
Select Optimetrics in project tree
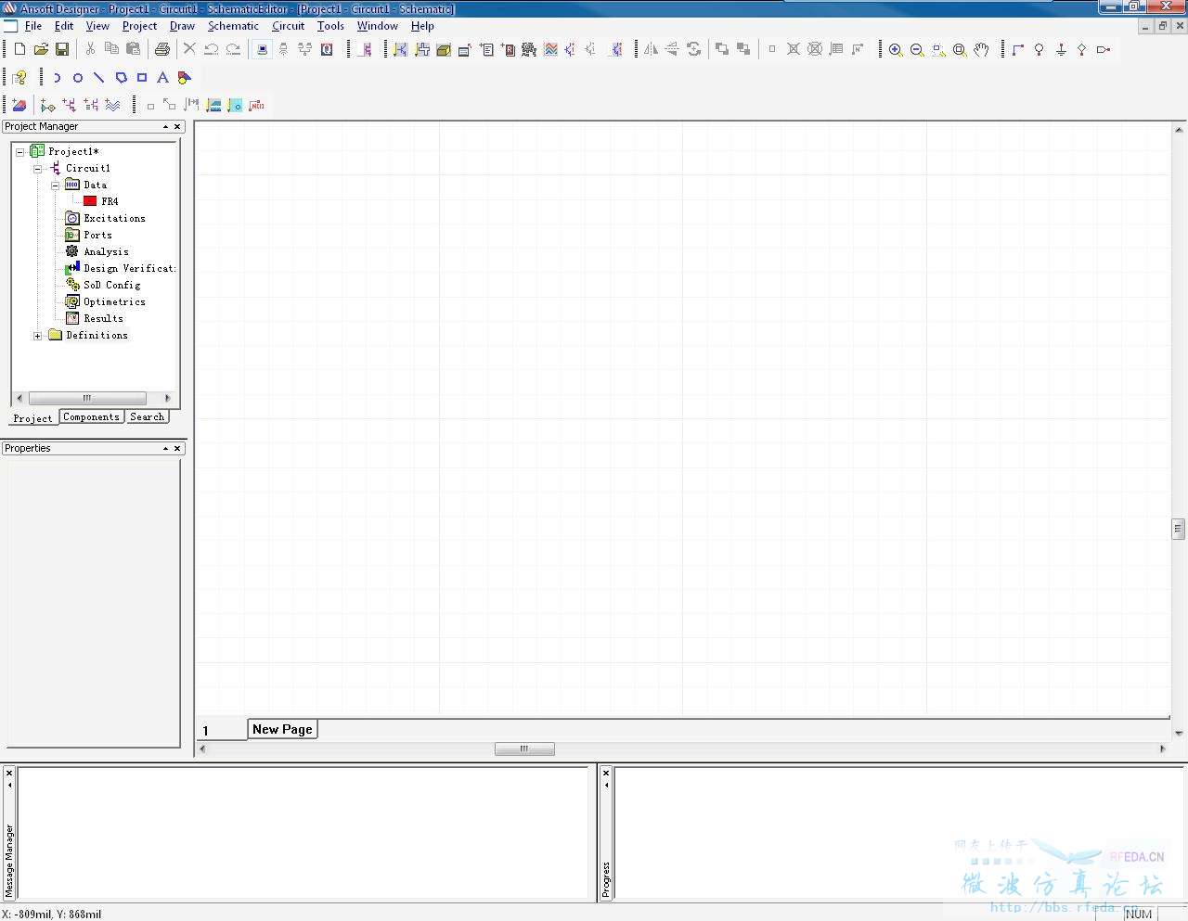pyautogui.click(x=114, y=301)
